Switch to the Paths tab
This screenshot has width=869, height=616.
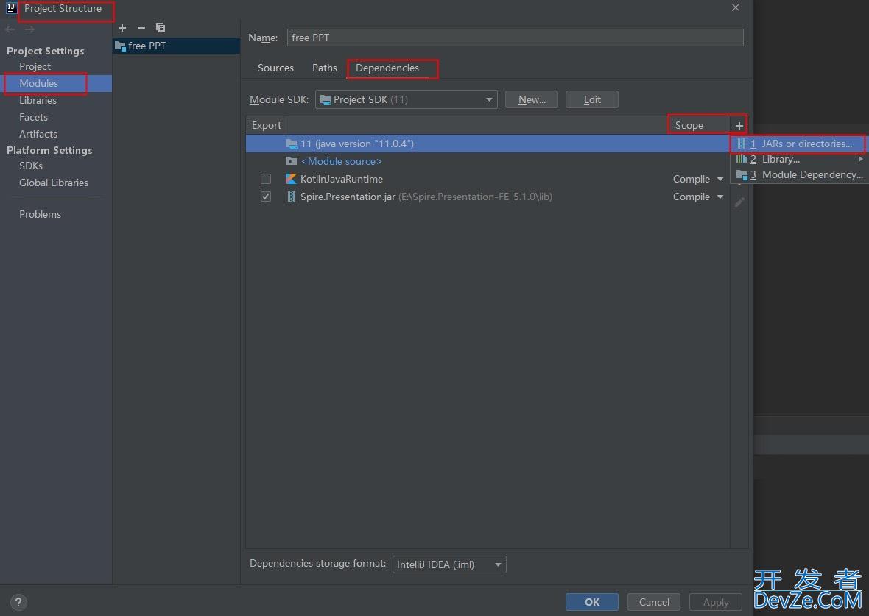(325, 68)
